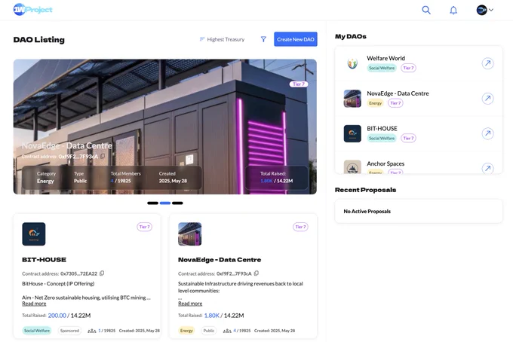
Task: Copy BIT-HOUSE card contract address
Action: coord(102,273)
